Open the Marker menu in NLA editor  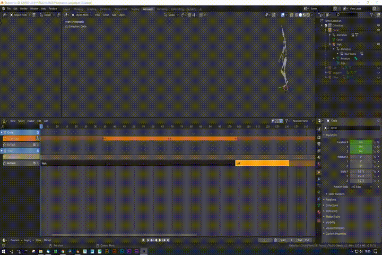31,121
